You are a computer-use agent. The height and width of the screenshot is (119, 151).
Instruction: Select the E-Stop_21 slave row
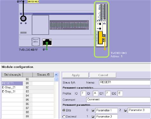click(x=12, y=87)
